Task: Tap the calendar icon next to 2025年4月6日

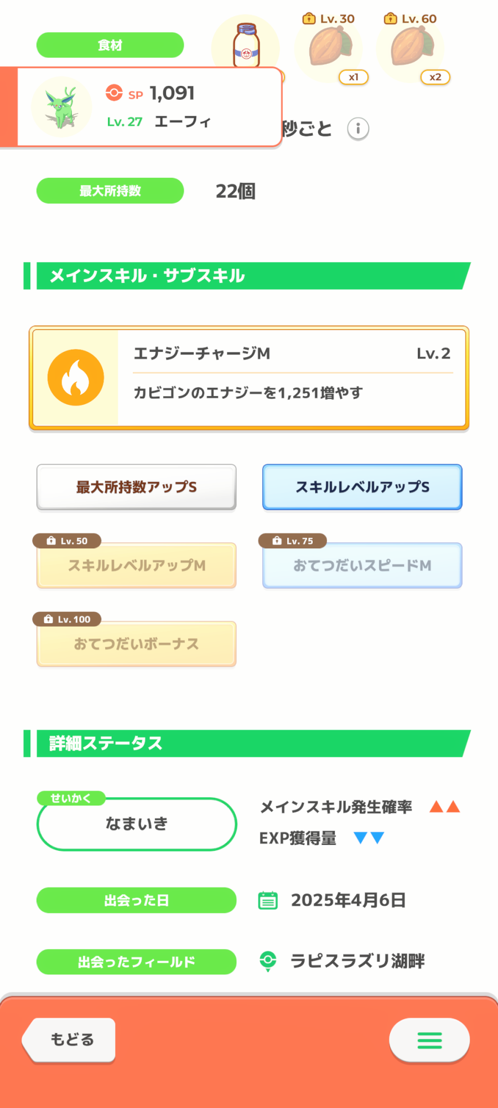Action: (268, 900)
